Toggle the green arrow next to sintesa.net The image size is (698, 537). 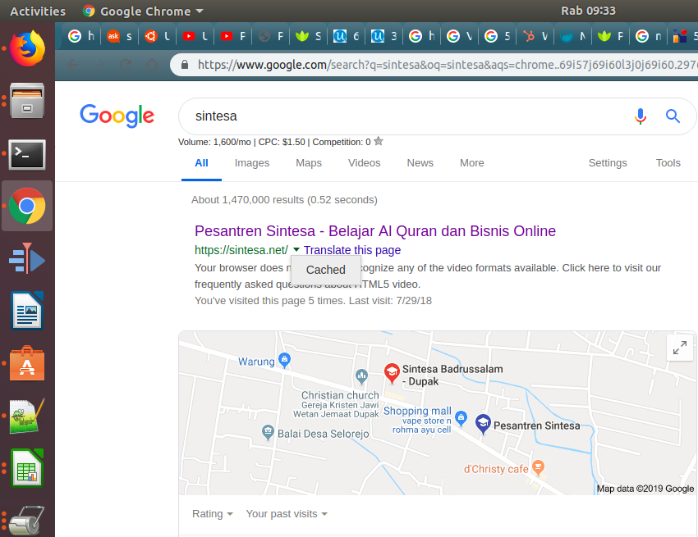pyautogui.click(x=296, y=250)
